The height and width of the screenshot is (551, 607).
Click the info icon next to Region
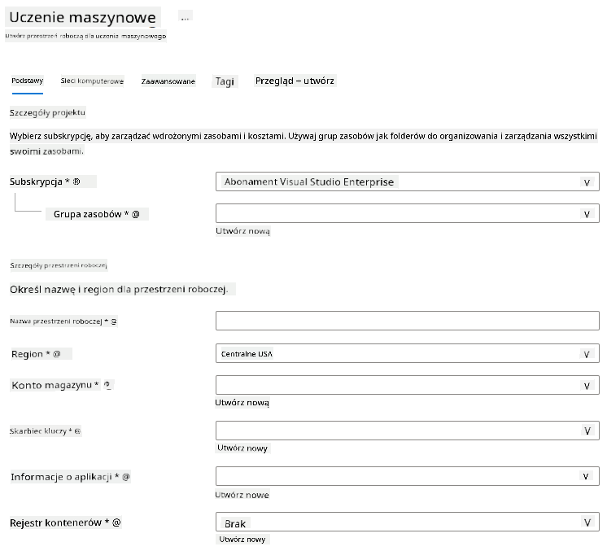click(56, 354)
